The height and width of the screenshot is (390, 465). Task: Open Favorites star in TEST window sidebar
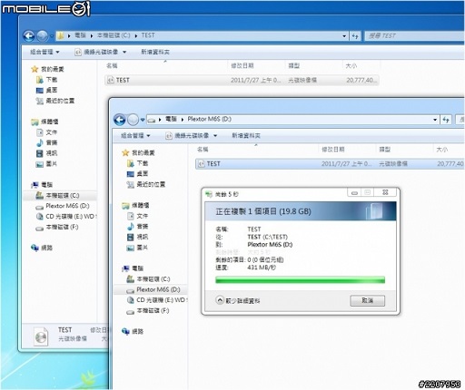(47, 69)
